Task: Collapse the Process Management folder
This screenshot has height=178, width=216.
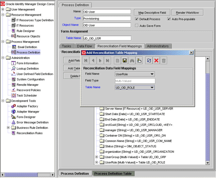Action: coord(3,42)
